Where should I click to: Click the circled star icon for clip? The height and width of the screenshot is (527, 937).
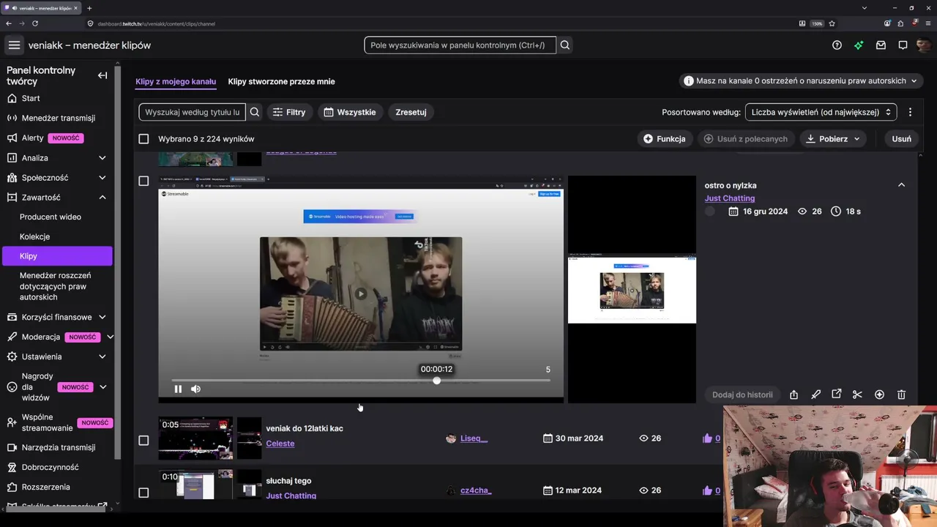pos(879,395)
